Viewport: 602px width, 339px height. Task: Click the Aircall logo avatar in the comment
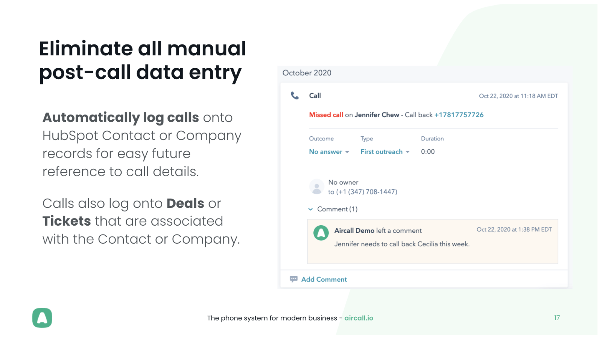coord(321,233)
